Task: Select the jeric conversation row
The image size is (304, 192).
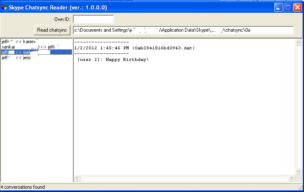Action: click(x=36, y=58)
